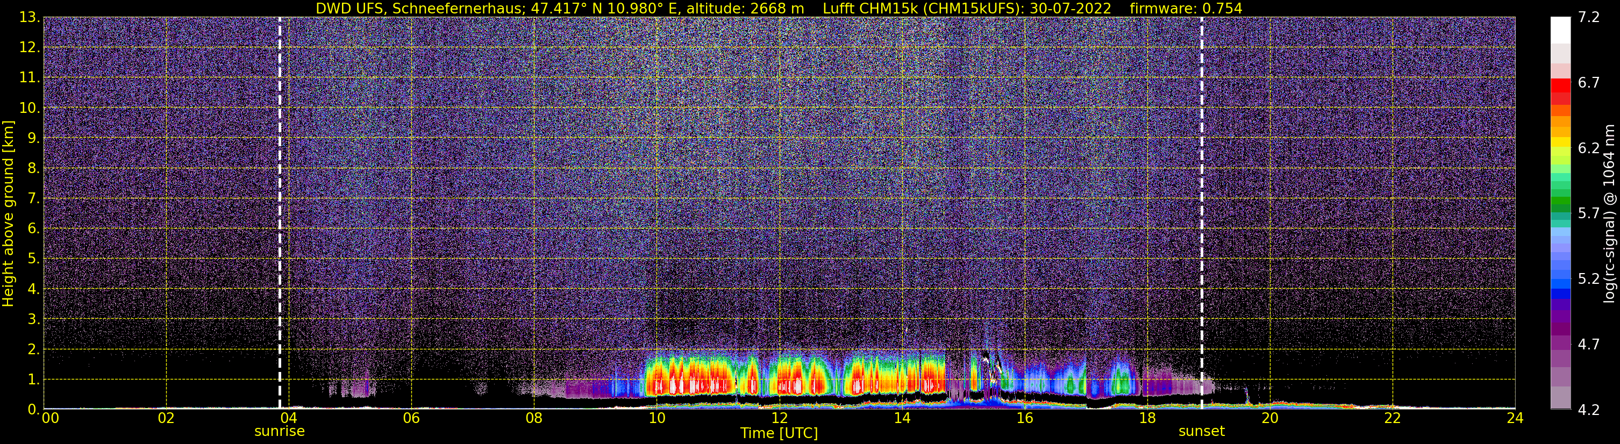
Task: Click the x-axis tick label '10'
Action: click(x=656, y=418)
